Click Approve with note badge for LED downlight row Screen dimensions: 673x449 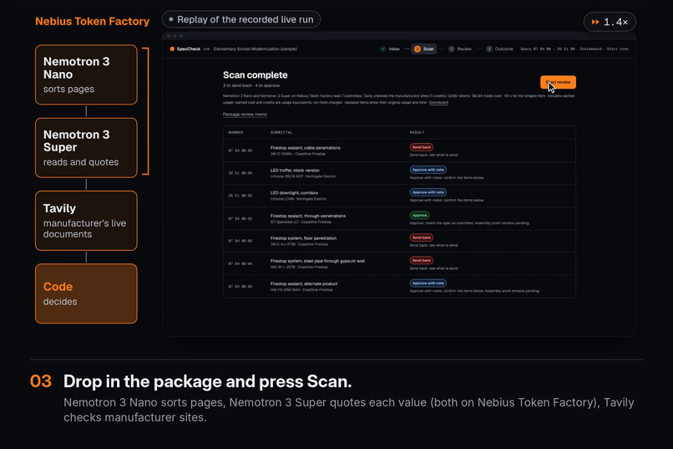coord(428,192)
